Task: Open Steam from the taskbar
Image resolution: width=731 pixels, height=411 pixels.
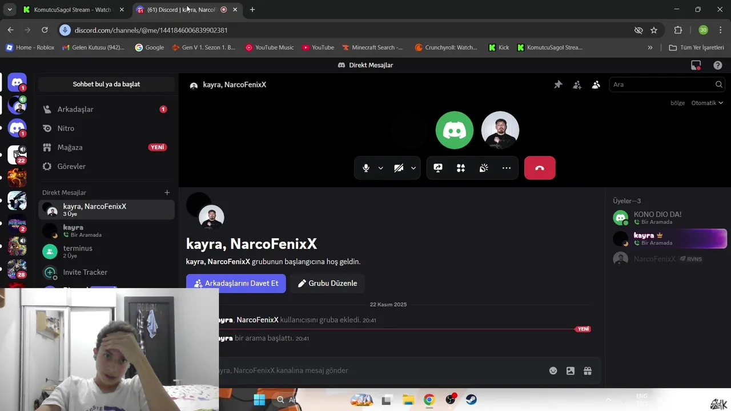Action: [471, 400]
